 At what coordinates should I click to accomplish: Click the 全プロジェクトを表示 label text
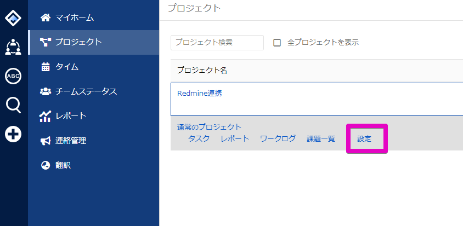point(323,43)
